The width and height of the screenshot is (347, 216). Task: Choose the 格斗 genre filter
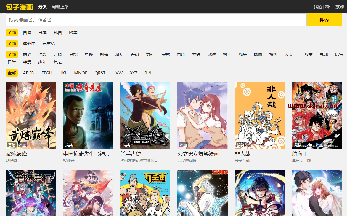coord(227,55)
